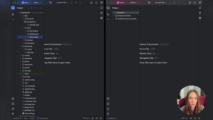Image resolution: width=213 pixels, height=120 pixels.
Task: Expand External Libraries in laravel 11 window
Action: 113,16
